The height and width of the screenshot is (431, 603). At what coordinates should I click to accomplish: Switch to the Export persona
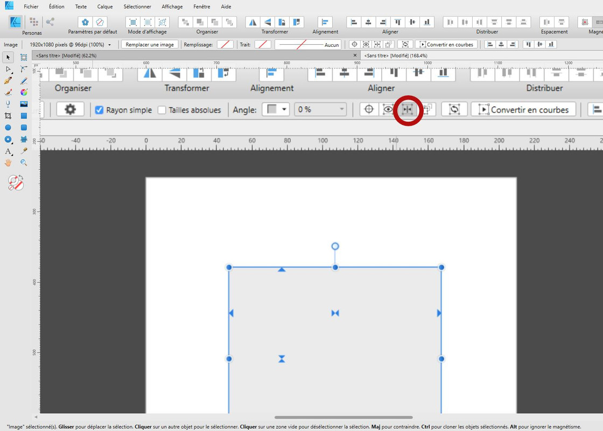(x=50, y=22)
